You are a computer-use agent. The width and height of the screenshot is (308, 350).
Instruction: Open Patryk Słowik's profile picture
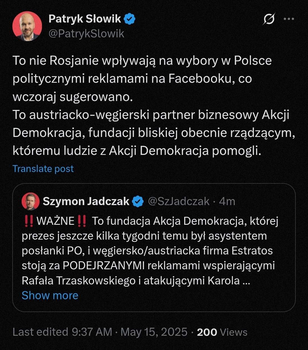point(27,26)
